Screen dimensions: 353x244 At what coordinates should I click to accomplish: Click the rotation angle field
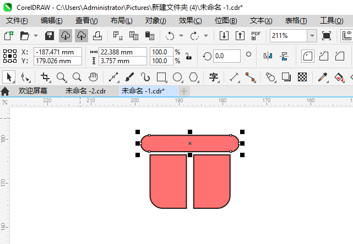coord(227,56)
